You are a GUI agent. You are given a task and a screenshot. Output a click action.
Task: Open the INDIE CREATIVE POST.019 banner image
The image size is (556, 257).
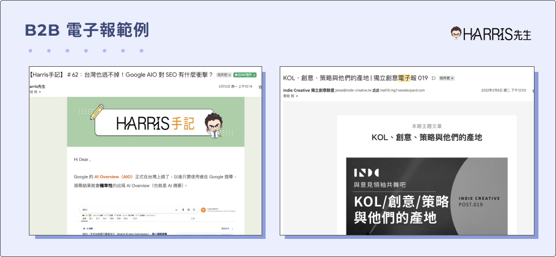[427, 196]
